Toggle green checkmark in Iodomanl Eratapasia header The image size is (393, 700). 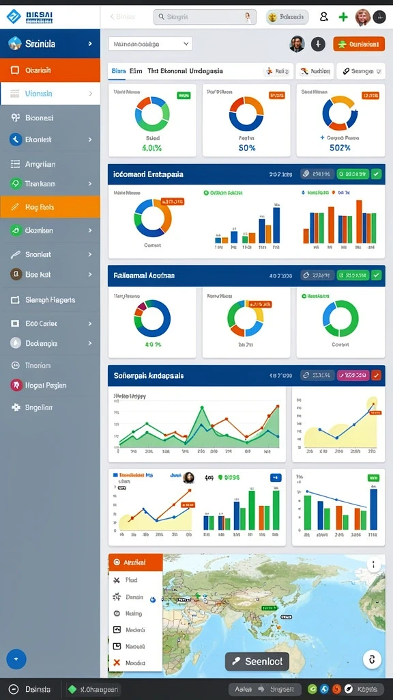(377, 174)
